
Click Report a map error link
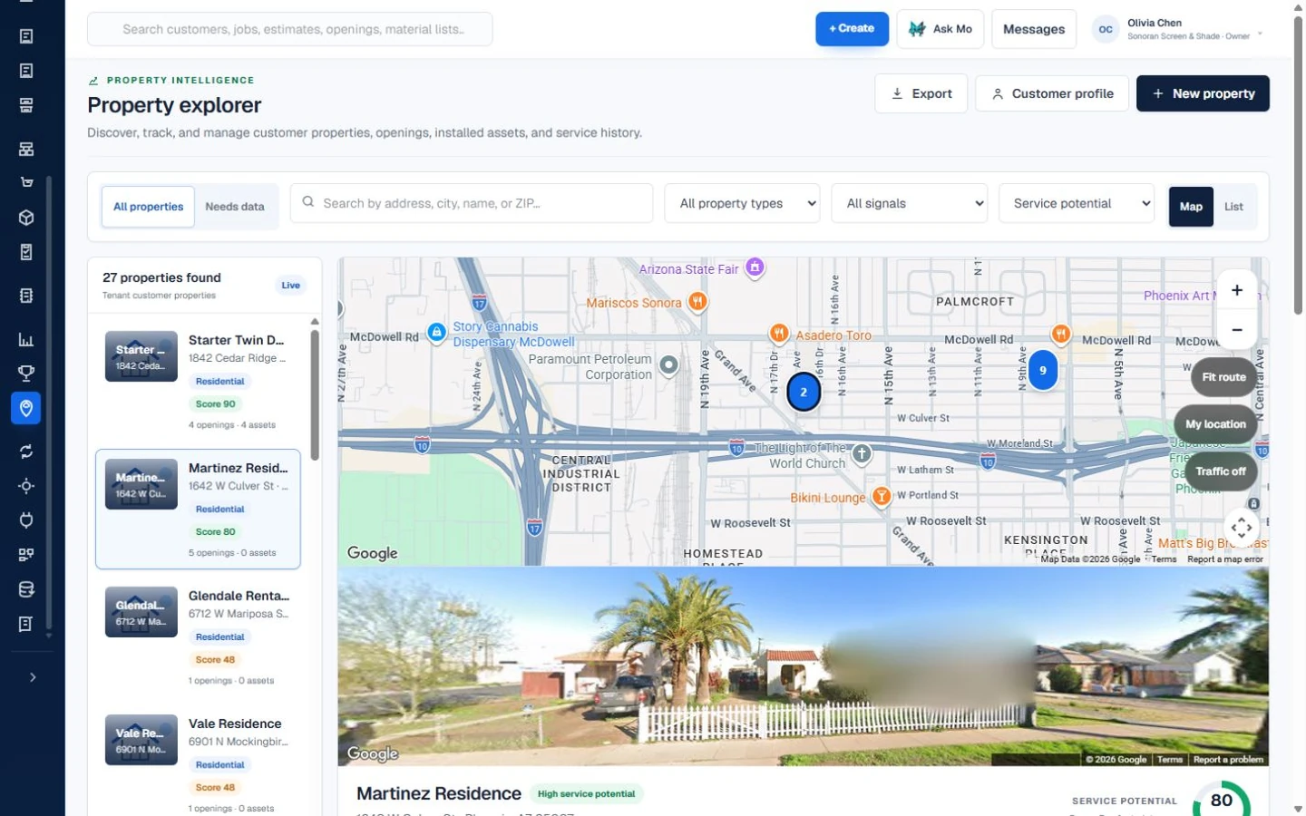(x=1225, y=559)
